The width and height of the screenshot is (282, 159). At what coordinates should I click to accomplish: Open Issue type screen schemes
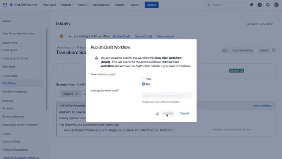point(20,125)
